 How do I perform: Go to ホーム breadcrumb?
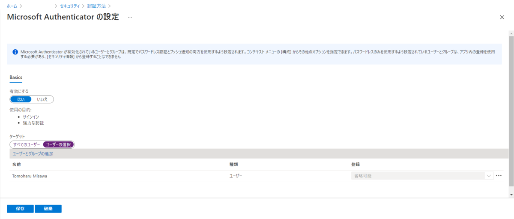pos(12,6)
